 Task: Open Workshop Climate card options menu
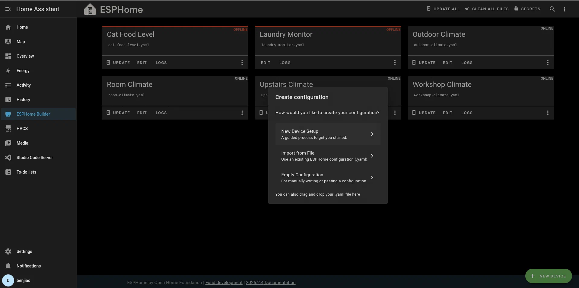coord(548,113)
